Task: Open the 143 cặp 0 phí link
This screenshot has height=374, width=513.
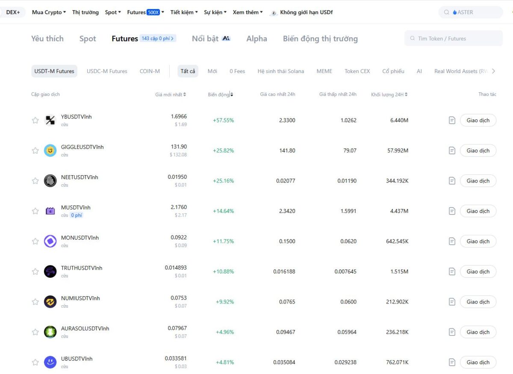Action: pyautogui.click(x=158, y=38)
